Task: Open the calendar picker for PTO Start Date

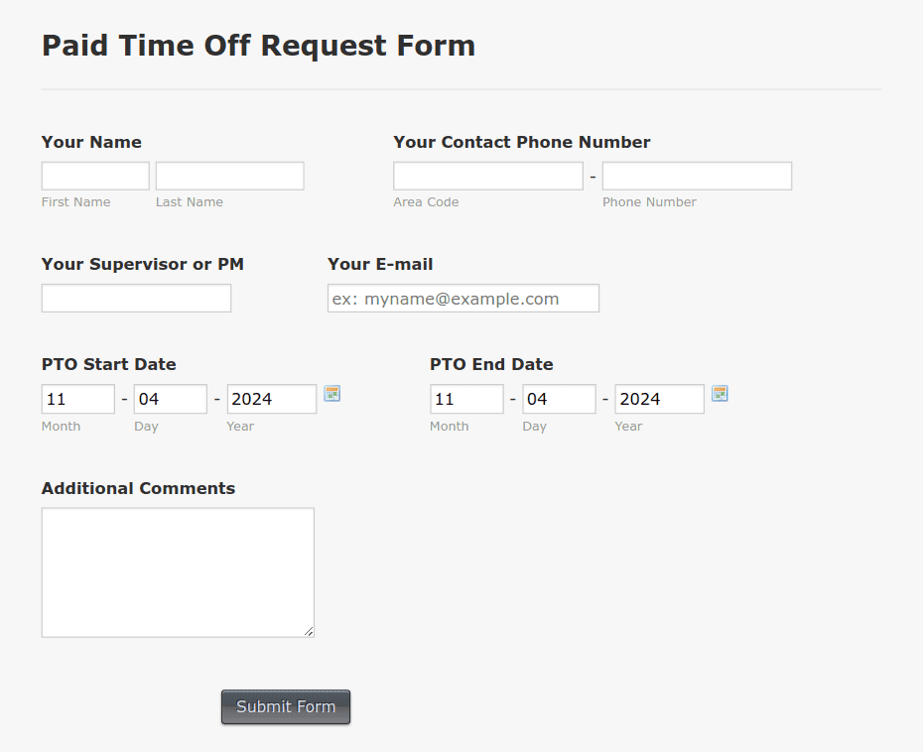Action: [x=331, y=394]
